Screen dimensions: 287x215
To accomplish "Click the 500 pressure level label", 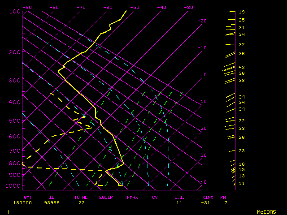I will point(15,121).
